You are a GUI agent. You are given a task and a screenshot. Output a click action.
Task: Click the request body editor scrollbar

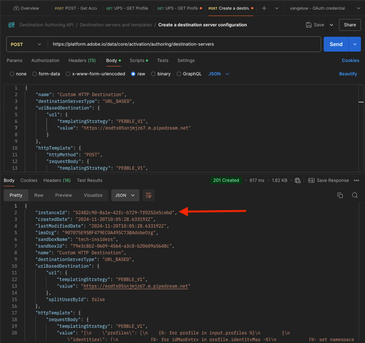(x=361, y=128)
